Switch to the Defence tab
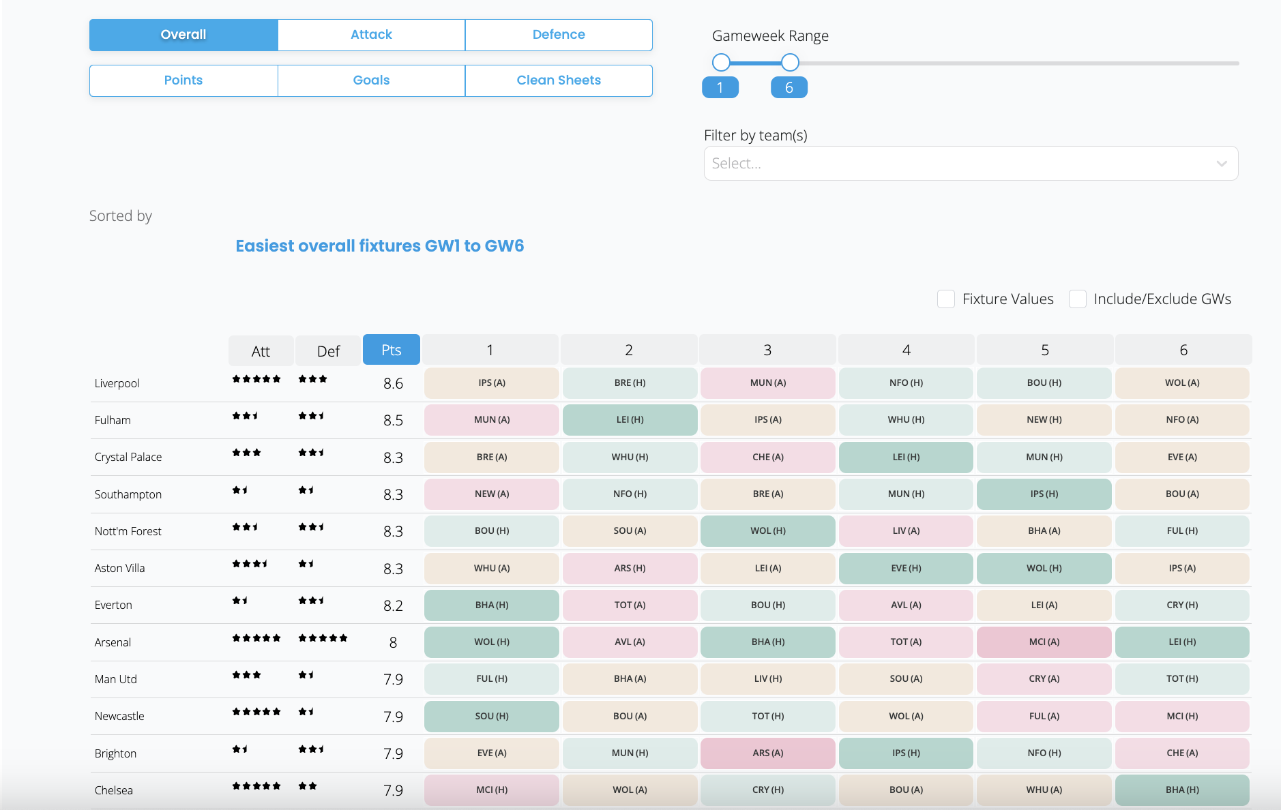The width and height of the screenshot is (1281, 810). click(559, 35)
